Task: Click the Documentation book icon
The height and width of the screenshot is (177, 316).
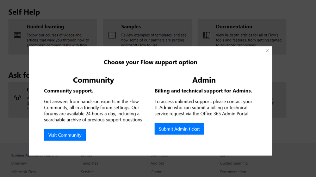Action: coord(207,35)
